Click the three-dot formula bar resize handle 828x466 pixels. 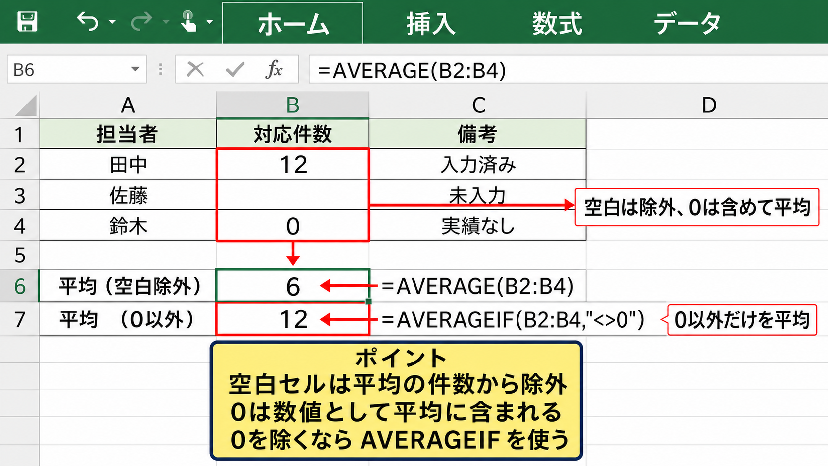coord(160,69)
